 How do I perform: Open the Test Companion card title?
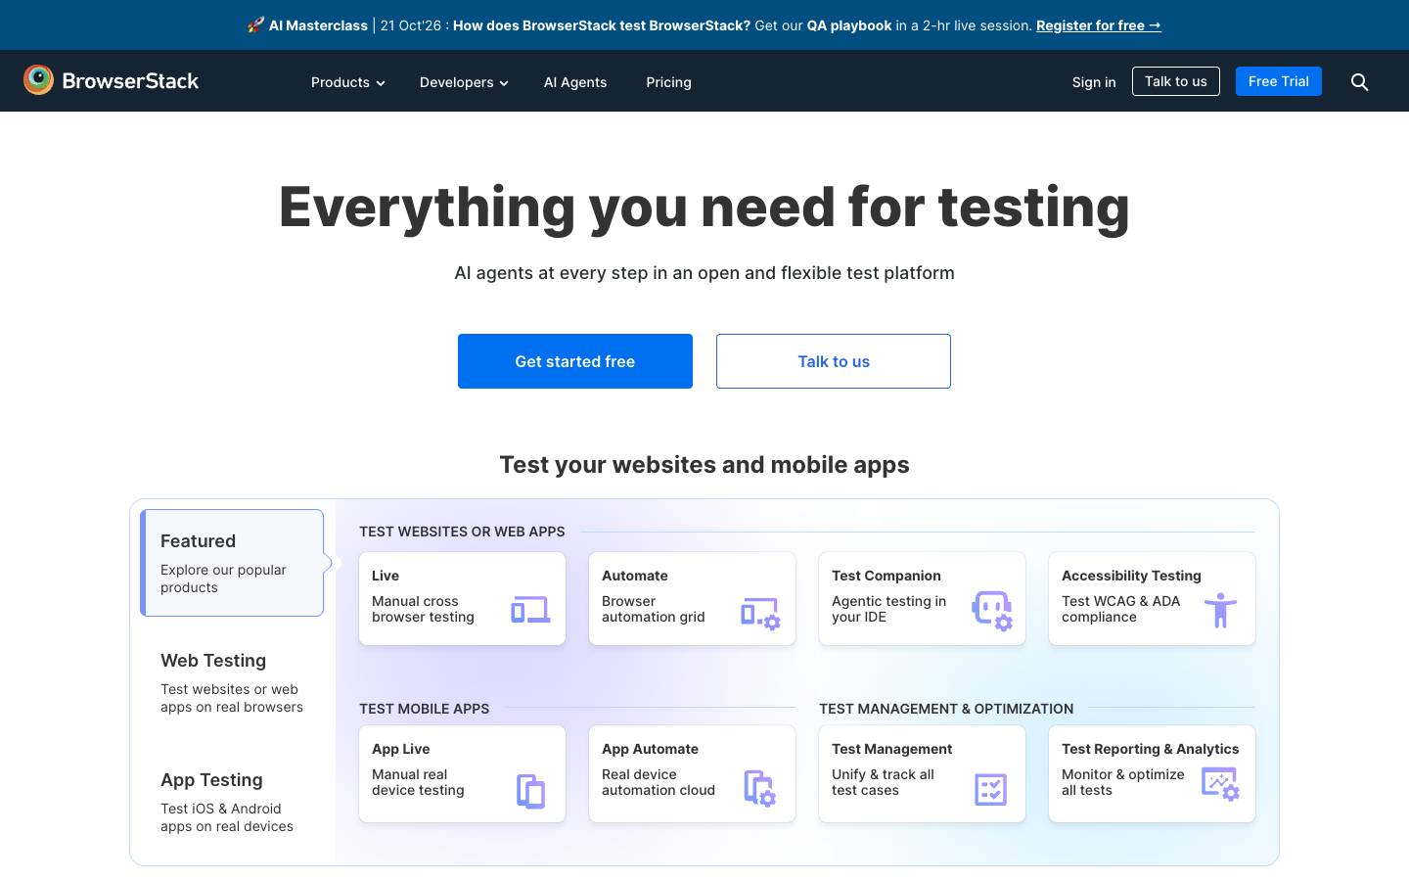click(886, 576)
